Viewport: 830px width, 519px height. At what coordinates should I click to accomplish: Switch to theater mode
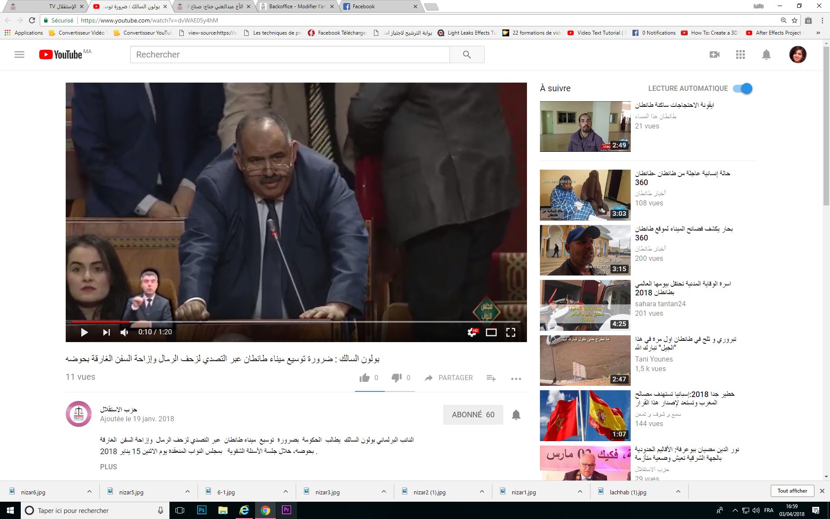coord(491,332)
